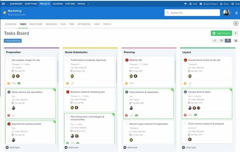Viewport: 240px width, 152px height.
Task: Open the Teamwork.com link under Marketing
Action: coord(17,15)
